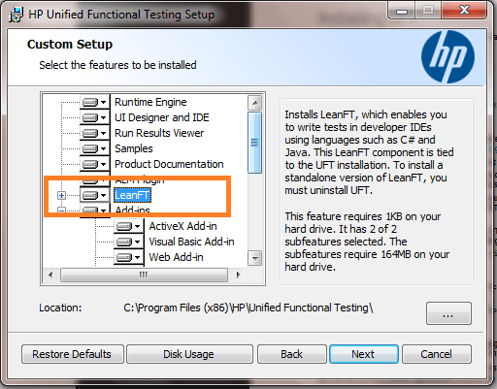Click the horizontal scroll right arrow
The width and height of the screenshot is (497, 389).
(x=238, y=276)
